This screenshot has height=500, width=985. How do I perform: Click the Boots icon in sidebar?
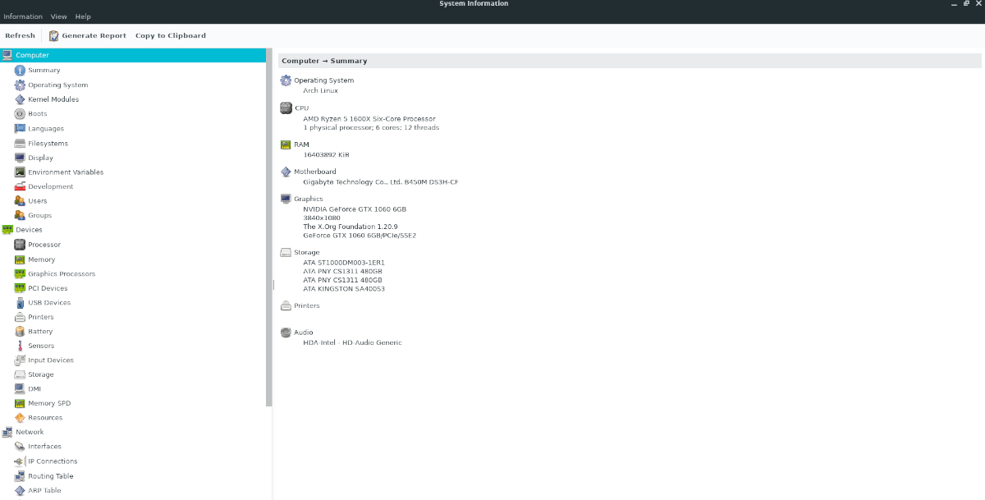point(21,113)
